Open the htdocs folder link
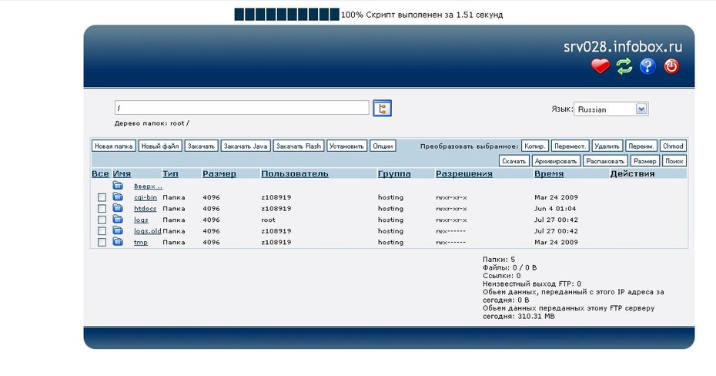The height and width of the screenshot is (376, 716). [146, 208]
